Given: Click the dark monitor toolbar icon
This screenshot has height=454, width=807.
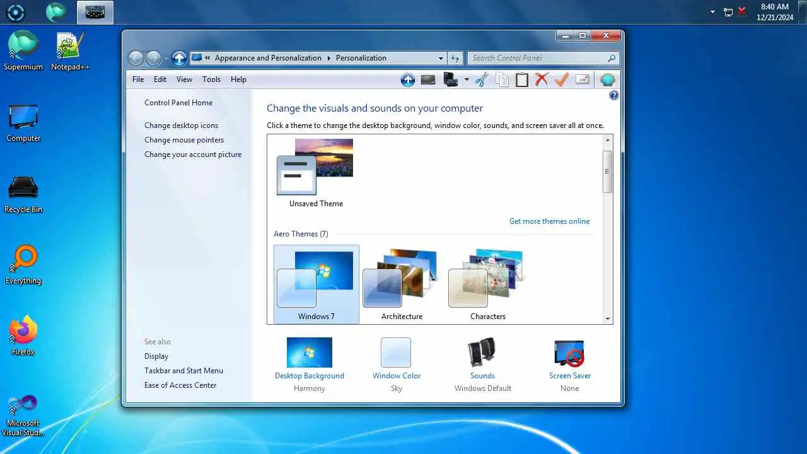Looking at the screenshot, I should pos(428,79).
